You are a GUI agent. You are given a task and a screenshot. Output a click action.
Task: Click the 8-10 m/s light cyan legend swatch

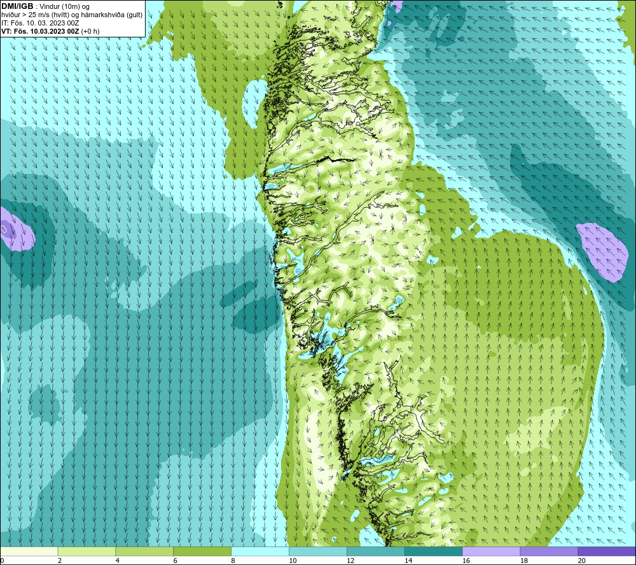pyautogui.click(x=260, y=551)
